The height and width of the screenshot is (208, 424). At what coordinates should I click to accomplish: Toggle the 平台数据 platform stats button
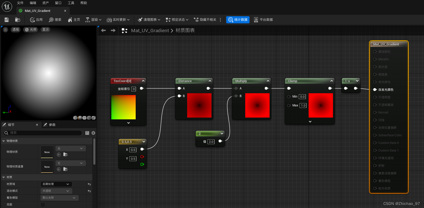(x=263, y=20)
